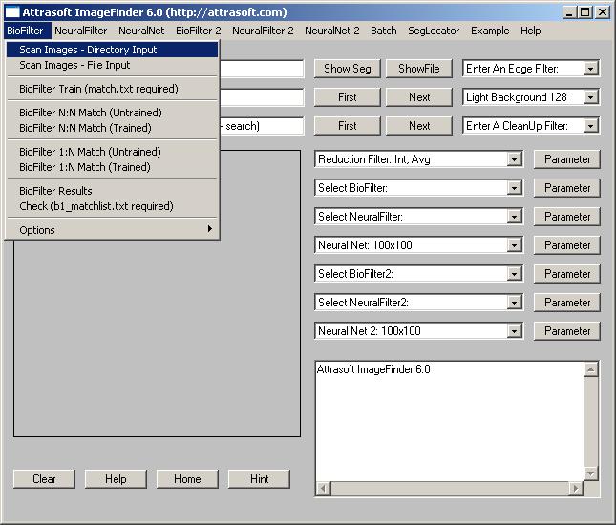
Task: Click the scroll down arrow of output box
Action: coord(591,473)
